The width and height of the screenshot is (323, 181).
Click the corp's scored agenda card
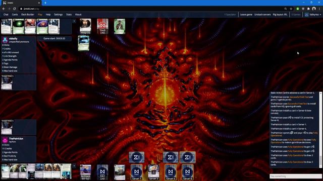(7, 127)
